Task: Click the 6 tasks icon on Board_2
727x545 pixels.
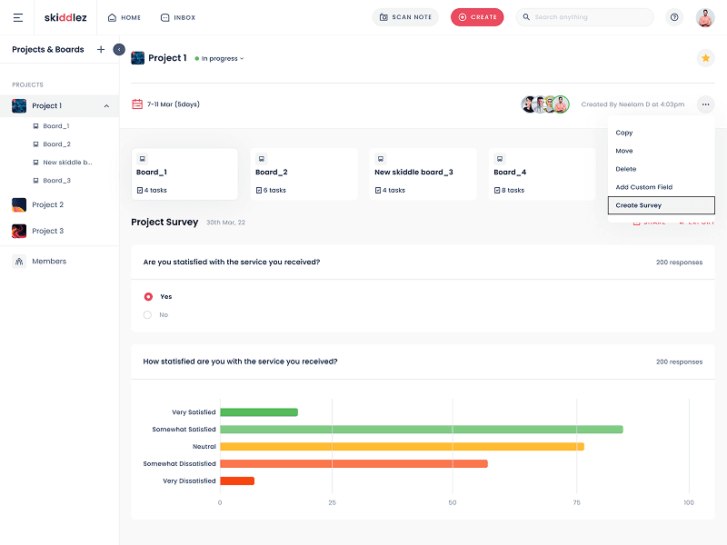Action: 259,190
